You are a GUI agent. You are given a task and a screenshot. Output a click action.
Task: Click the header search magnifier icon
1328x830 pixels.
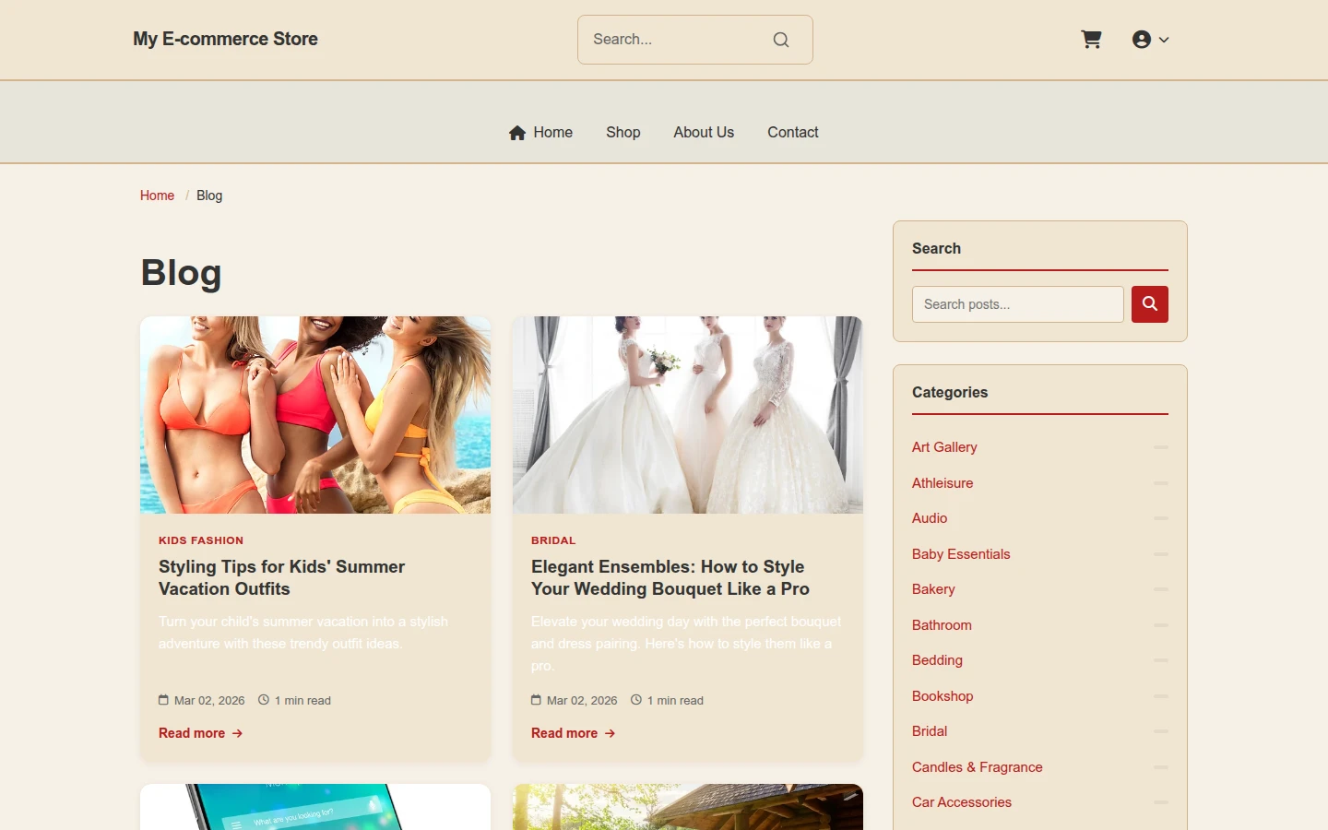(x=781, y=40)
